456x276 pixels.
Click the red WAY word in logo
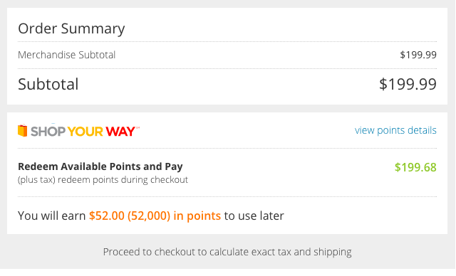click(x=120, y=132)
